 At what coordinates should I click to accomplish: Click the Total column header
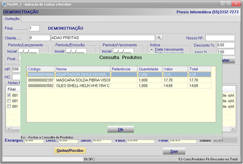coord(199,69)
